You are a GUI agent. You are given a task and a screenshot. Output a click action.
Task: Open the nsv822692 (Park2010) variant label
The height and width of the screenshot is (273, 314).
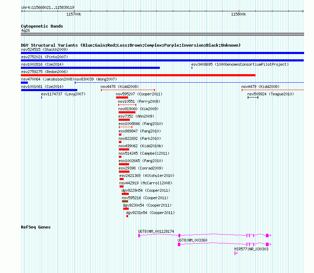pos(140,138)
